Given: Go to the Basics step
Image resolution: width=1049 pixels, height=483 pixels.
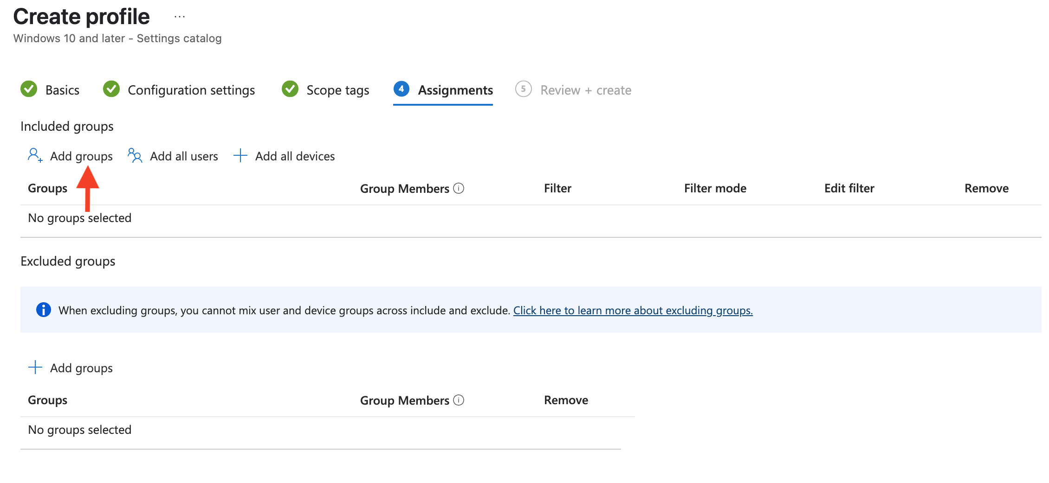Looking at the screenshot, I should pyautogui.click(x=62, y=90).
